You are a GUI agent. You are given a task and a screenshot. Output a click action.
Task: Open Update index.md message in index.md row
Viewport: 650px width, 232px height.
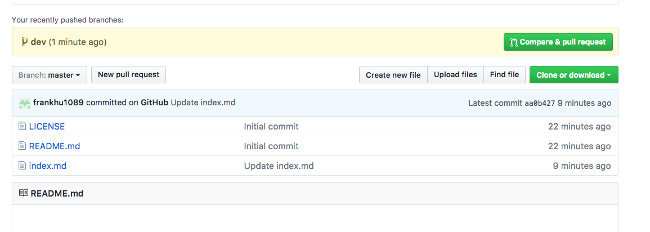pos(279,166)
